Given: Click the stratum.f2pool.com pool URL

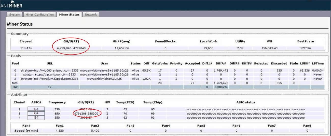Looking at the screenshot, I should [49, 79].
